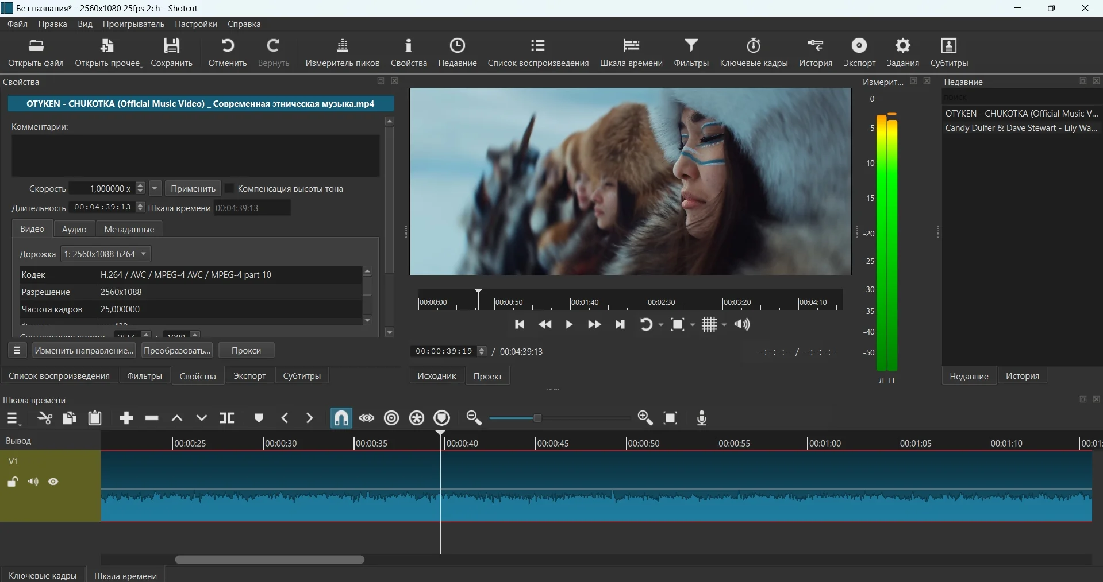This screenshot has width=1103, height=582.
Task: Open Файл menu
Action: pyautogui.click(x=18, y=24)
